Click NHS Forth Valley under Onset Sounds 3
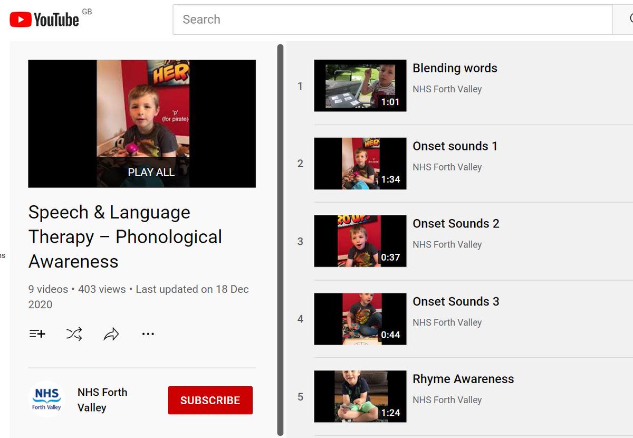This screenshot has height=438, width=633. pos(447,322)
